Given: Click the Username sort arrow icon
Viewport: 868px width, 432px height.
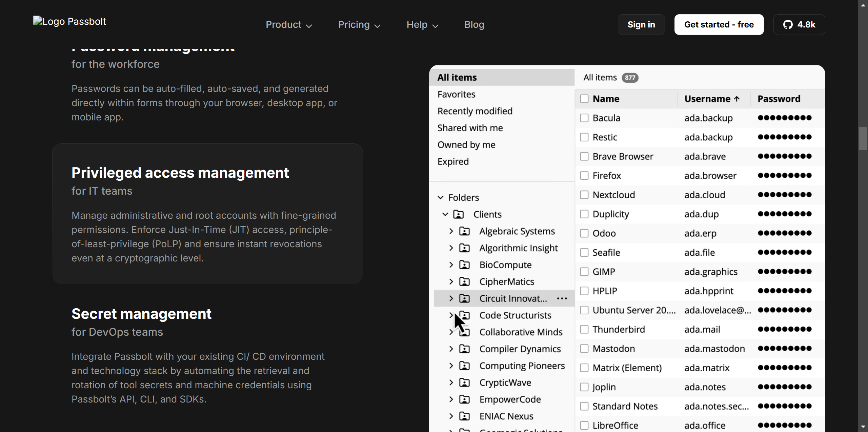Looking at the screenshot, I should click(x=736, y=99).
